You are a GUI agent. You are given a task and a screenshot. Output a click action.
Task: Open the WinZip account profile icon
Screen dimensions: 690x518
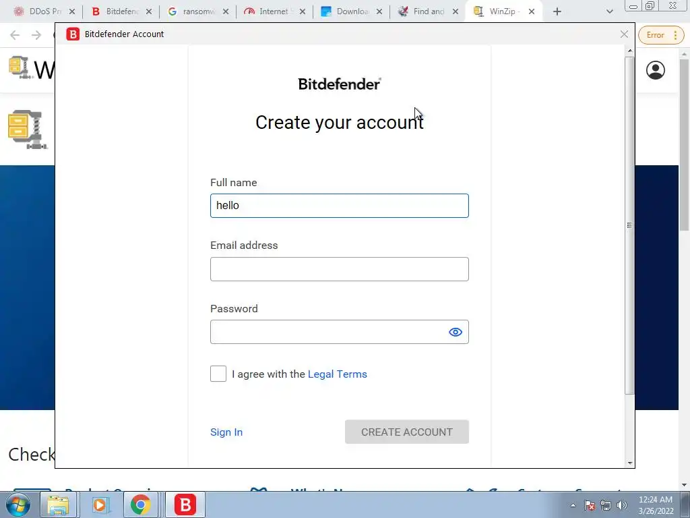click(x=655, y=70)
